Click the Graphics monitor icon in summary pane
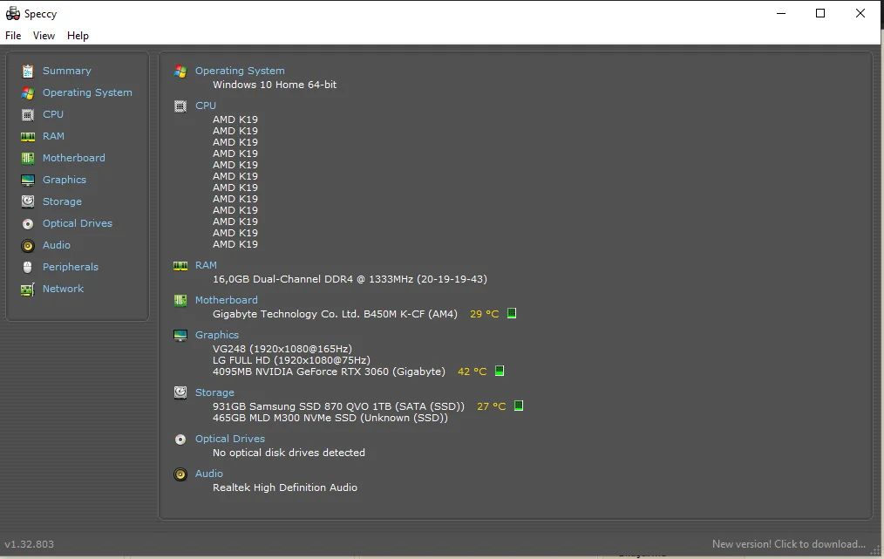Screen dimensions: 884x559 pos(180,336)
